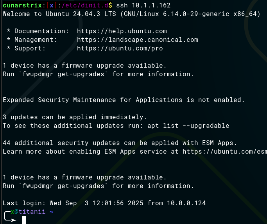The height and width of the screenshot is (224, 267).
Task: Click the '3 updates can be applied' message
Action: [75, 117]
